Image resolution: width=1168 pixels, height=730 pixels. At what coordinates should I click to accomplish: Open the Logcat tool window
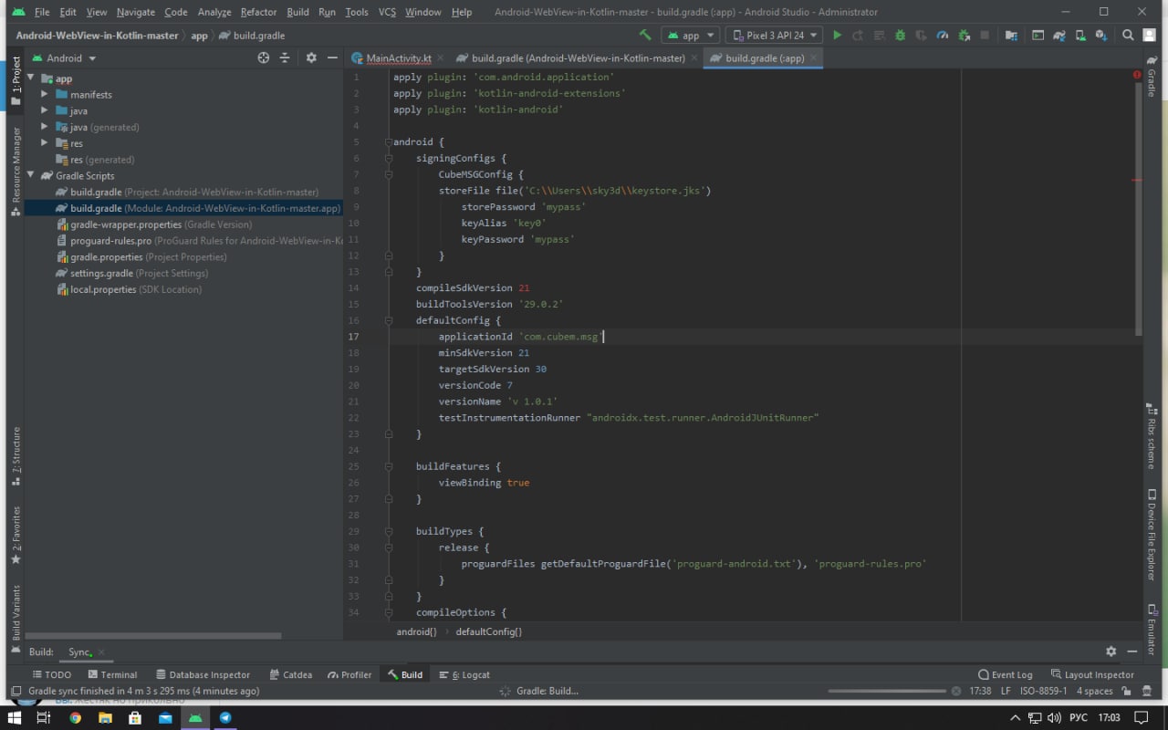[464, 674]
